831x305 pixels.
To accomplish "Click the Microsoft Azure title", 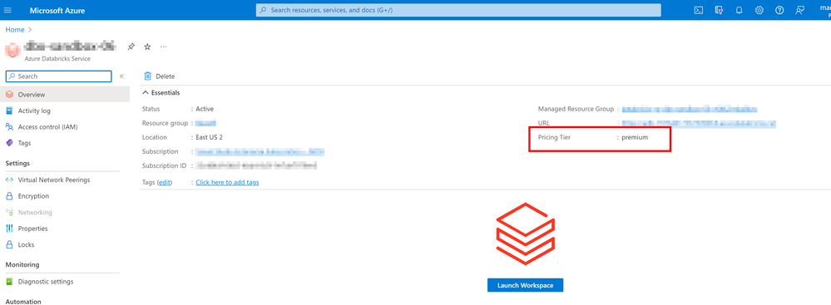I will coord(57,10).
